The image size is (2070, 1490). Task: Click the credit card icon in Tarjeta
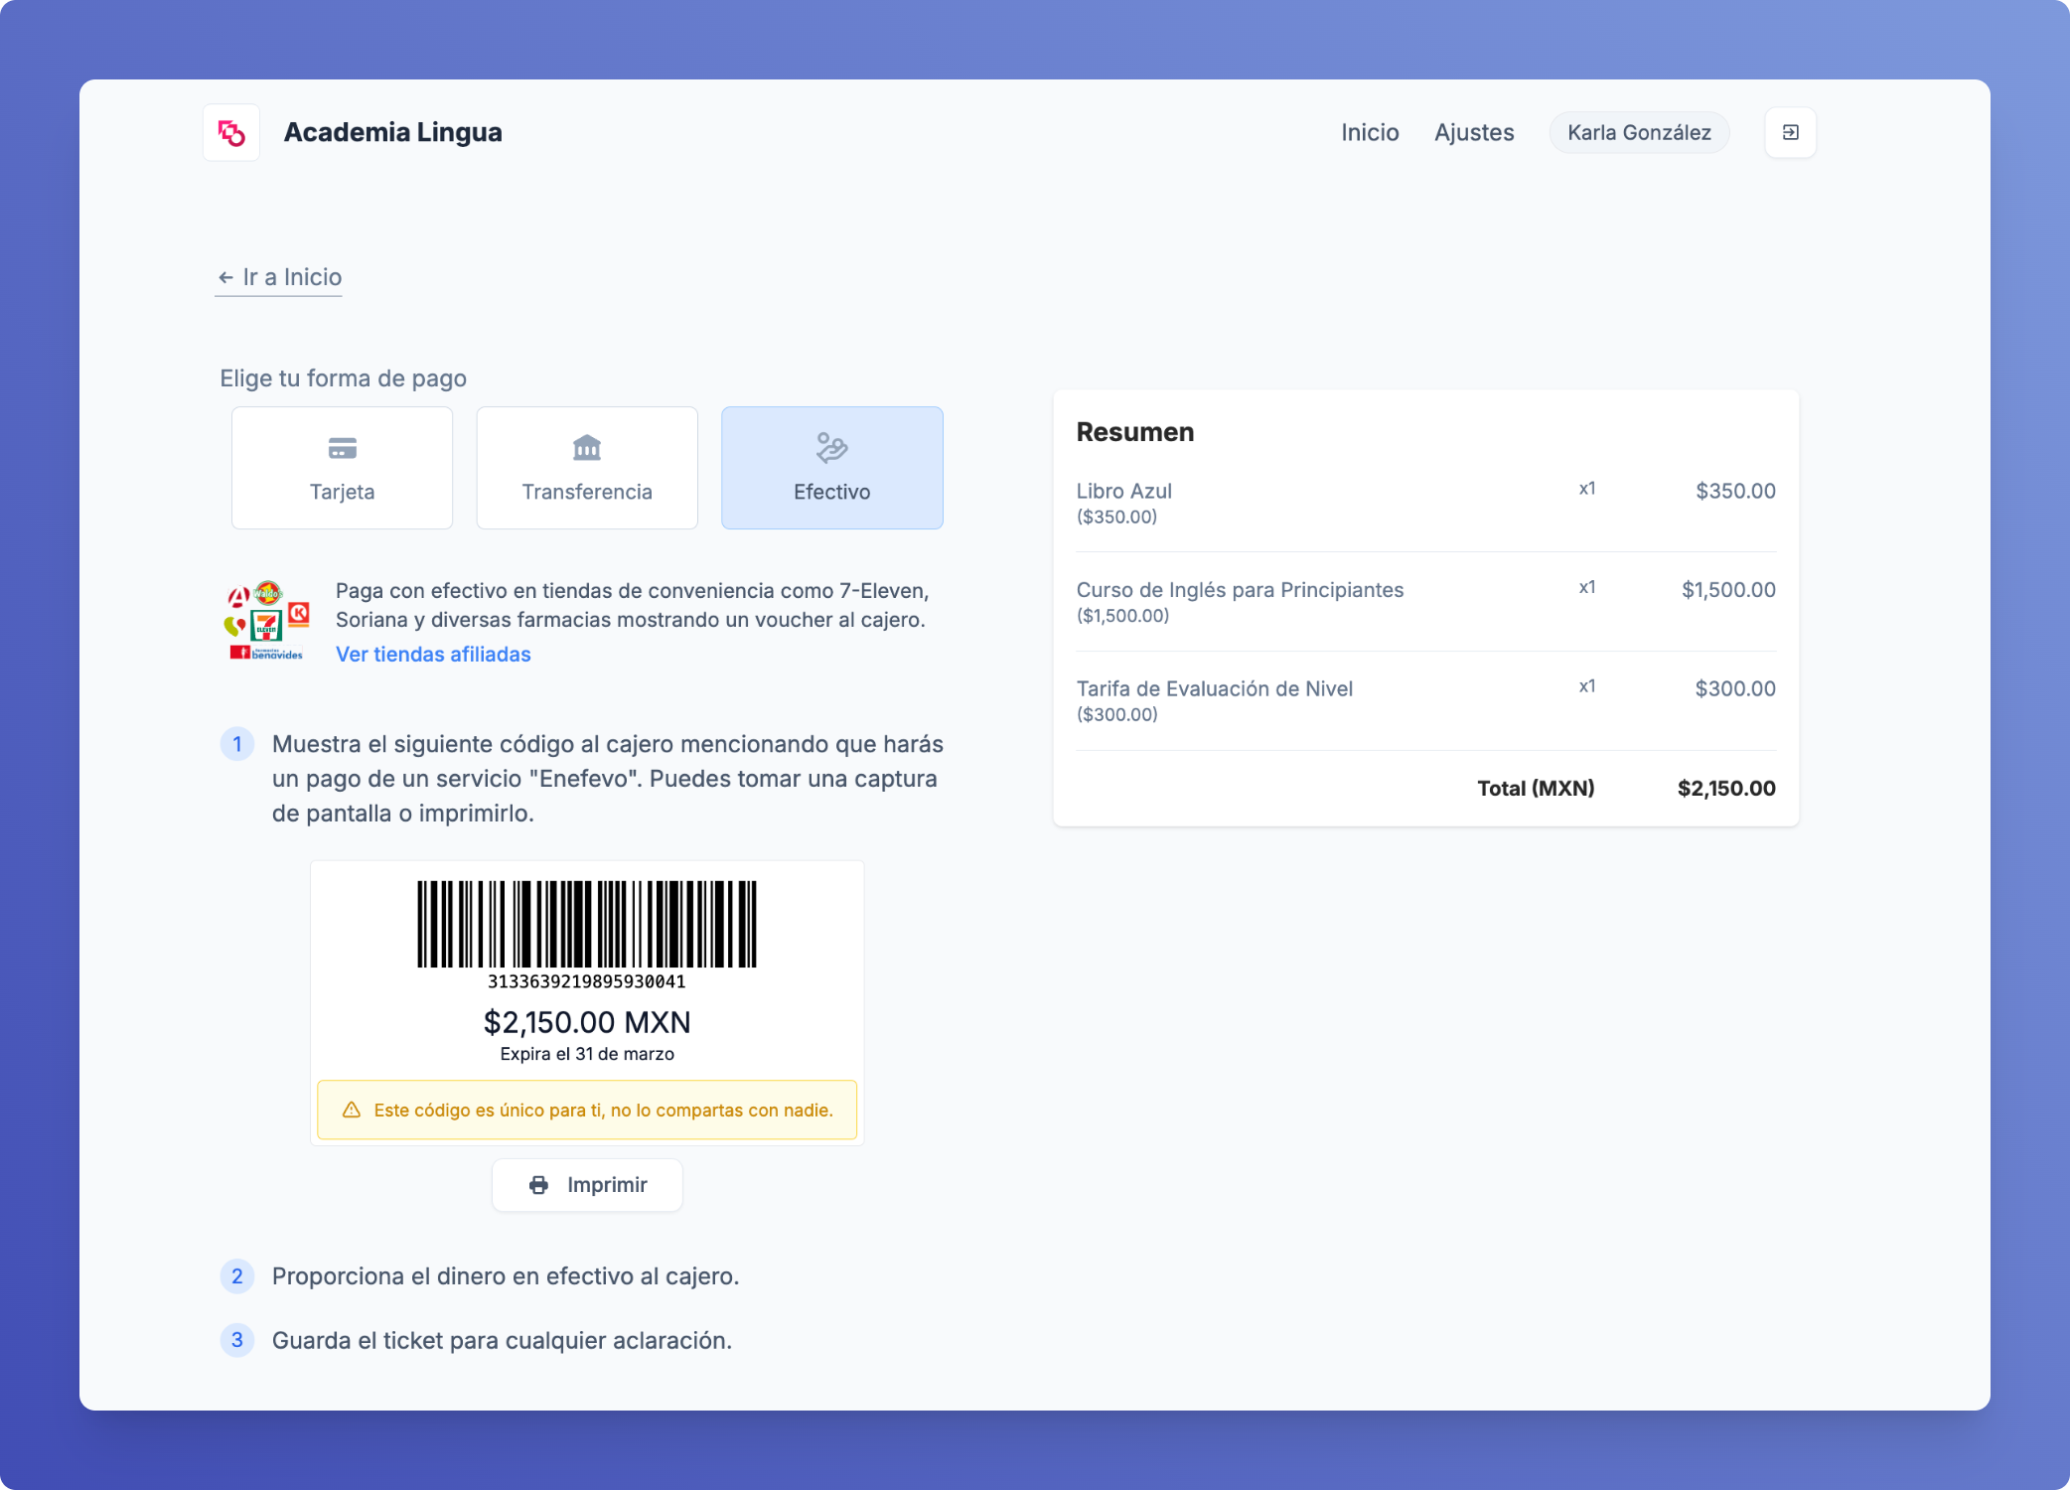pos(342,448)
